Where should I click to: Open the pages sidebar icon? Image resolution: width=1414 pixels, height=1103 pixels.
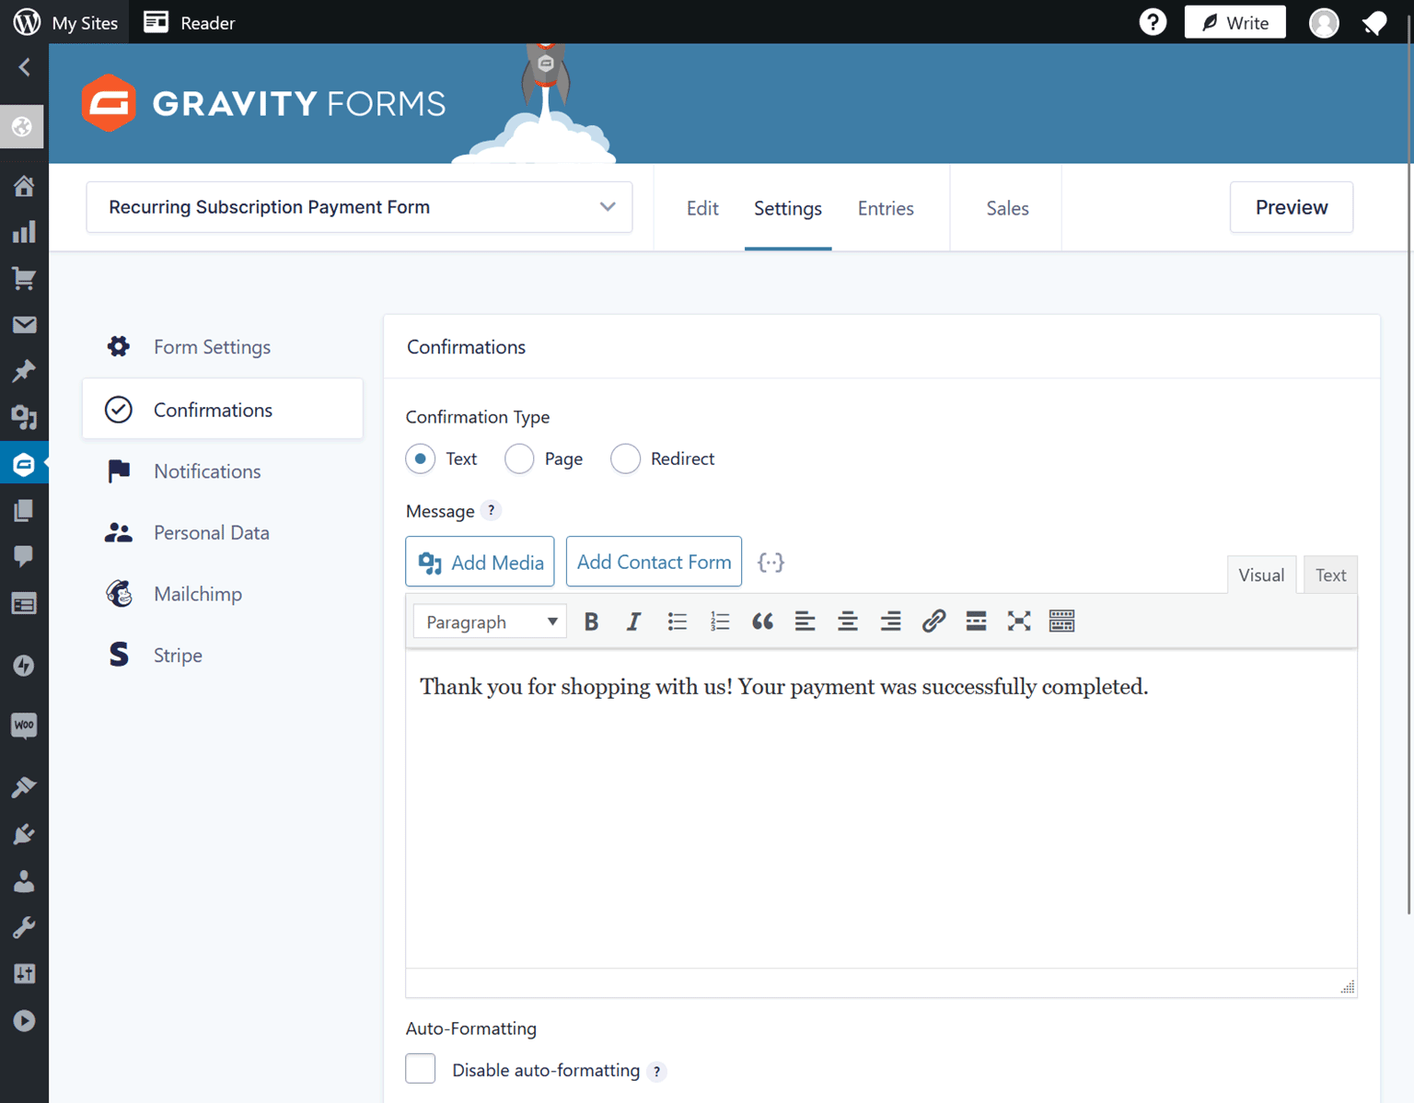[x=24, y=510]
